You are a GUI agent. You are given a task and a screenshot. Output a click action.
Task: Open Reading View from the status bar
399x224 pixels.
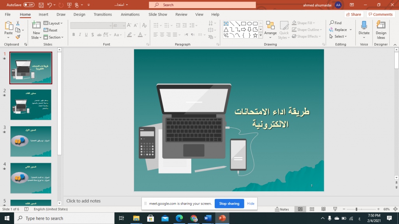coord(323,209)
